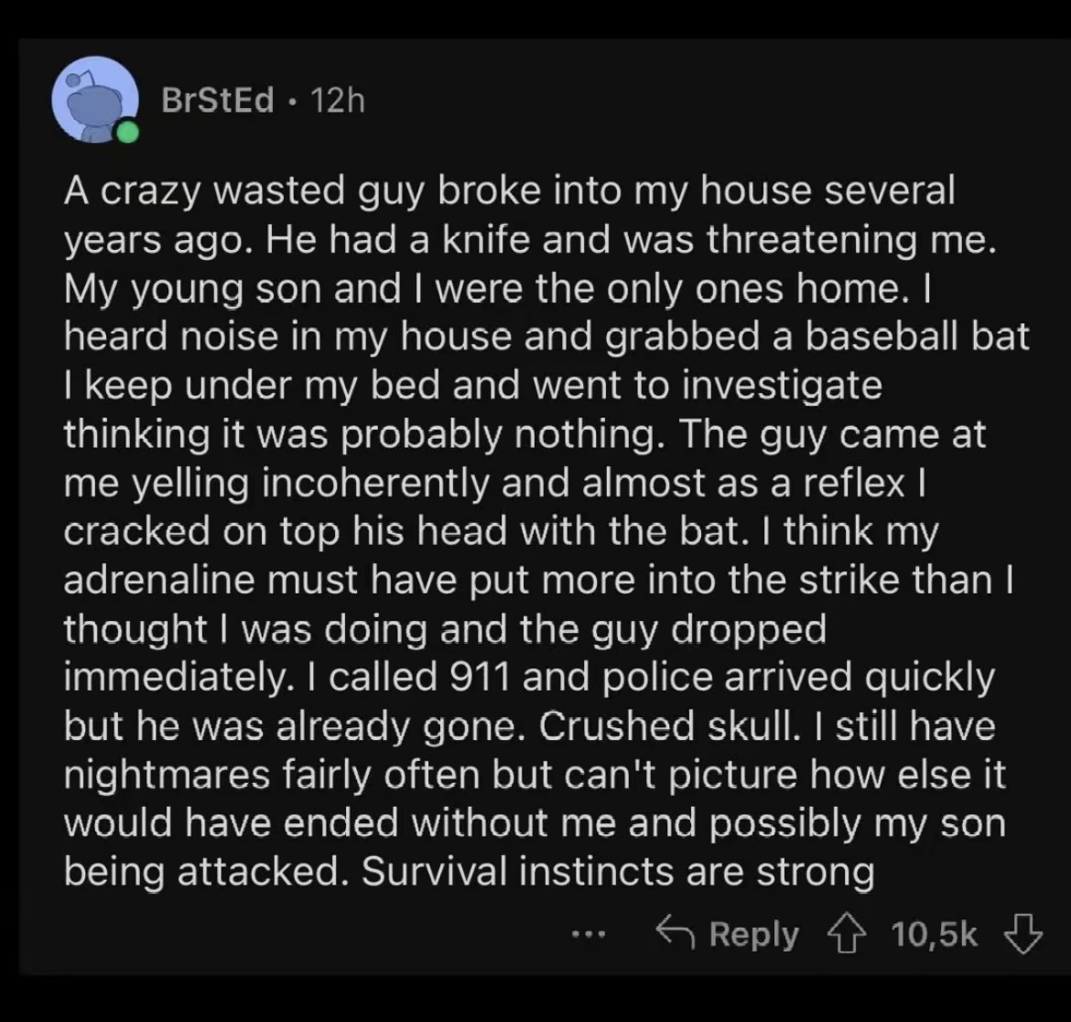This screenshot has width=1071, height=1022.
Task: Click the final sentence "Survival instincts are strong"
Action: coord(618,872)
